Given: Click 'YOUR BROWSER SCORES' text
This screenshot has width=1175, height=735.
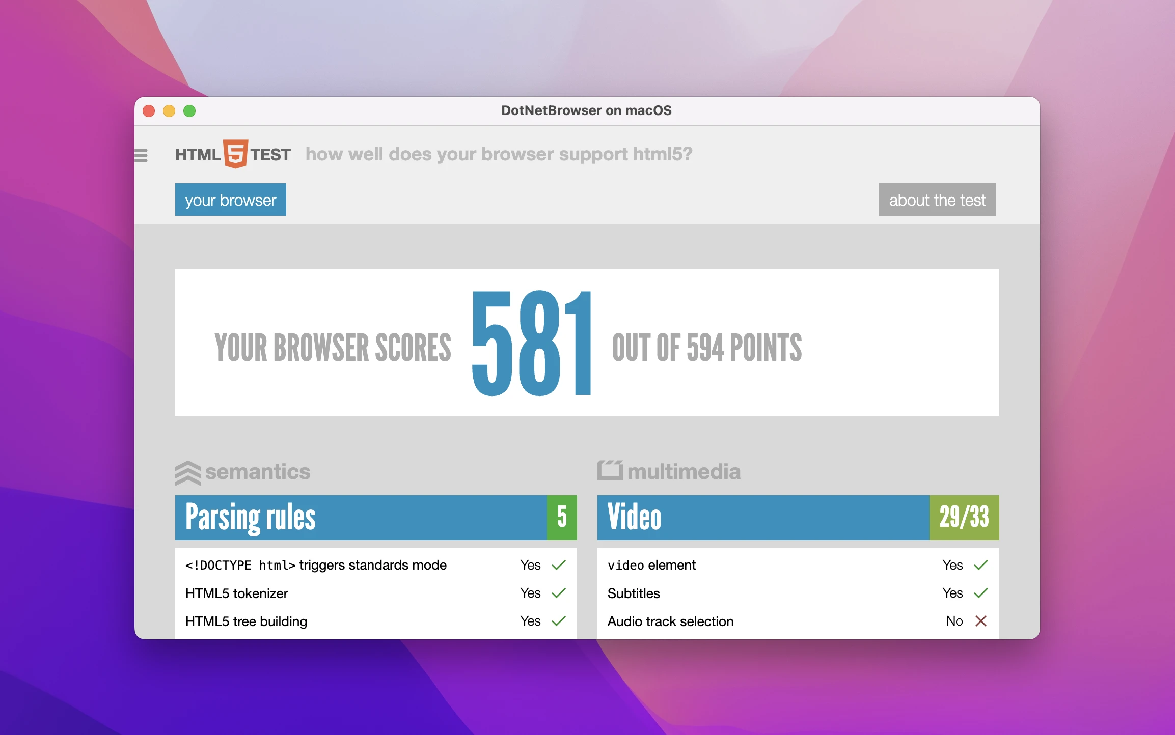Looking at the screenshot, I should click(333, 348).
